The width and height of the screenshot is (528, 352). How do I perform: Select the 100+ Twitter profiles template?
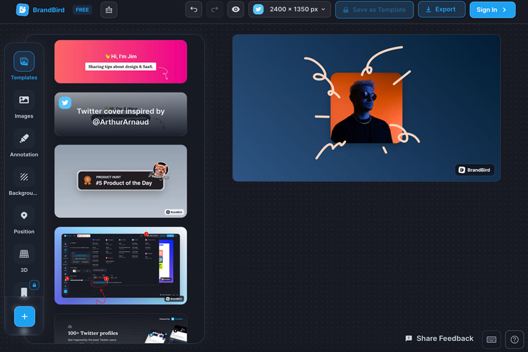click(120, 329)
